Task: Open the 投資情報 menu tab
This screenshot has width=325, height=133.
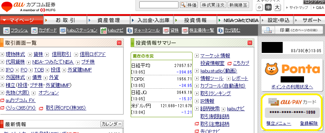Action: (195, 20)
